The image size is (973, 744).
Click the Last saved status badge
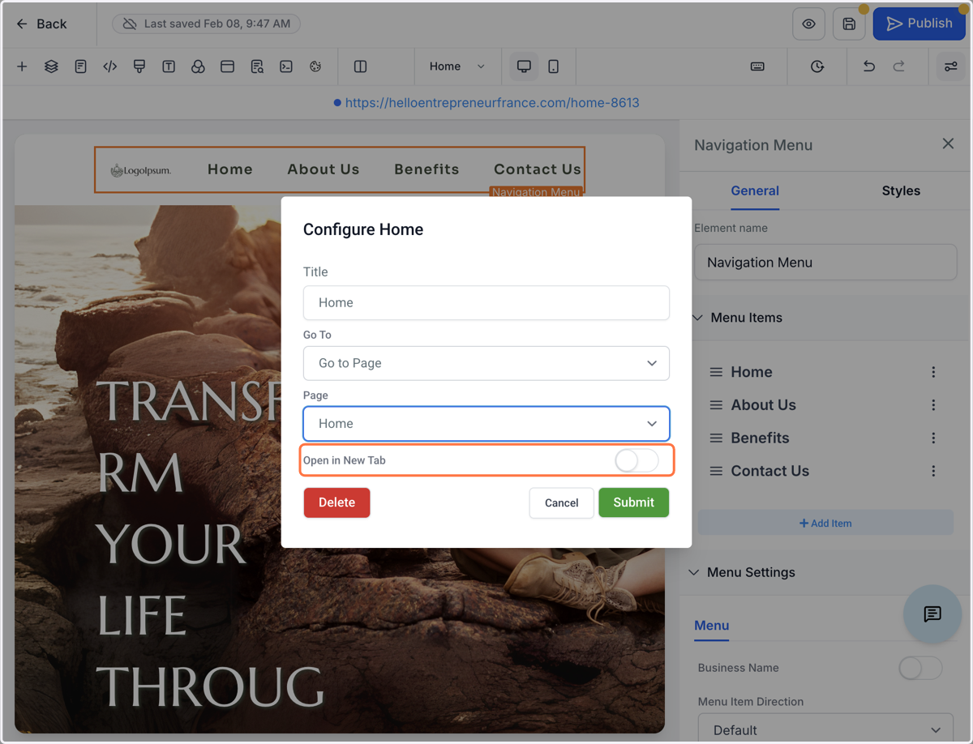pos(206,24)
